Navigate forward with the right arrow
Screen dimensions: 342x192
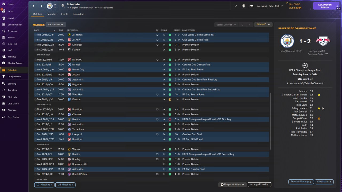click(41, 6)
